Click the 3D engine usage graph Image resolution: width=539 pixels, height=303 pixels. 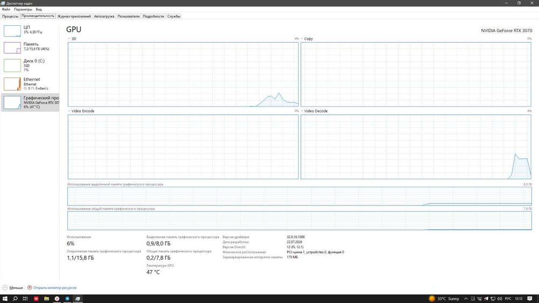[183, 74]
